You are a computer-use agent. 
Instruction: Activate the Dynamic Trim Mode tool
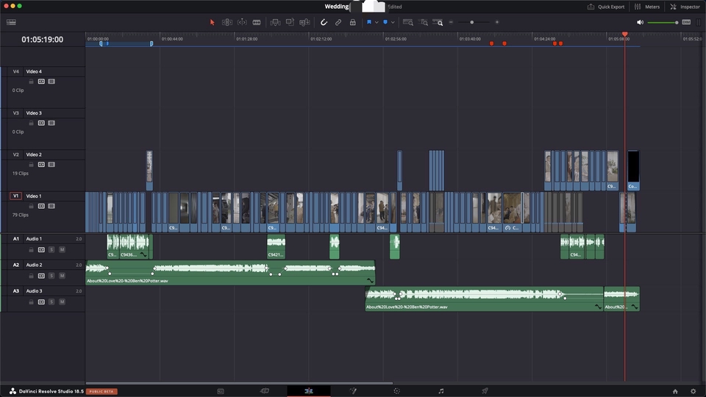coord(242,22)
